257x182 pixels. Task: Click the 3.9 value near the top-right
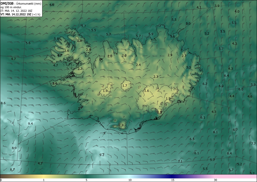[x=217, y=6]
